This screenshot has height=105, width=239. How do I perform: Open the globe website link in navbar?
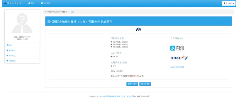46,3
